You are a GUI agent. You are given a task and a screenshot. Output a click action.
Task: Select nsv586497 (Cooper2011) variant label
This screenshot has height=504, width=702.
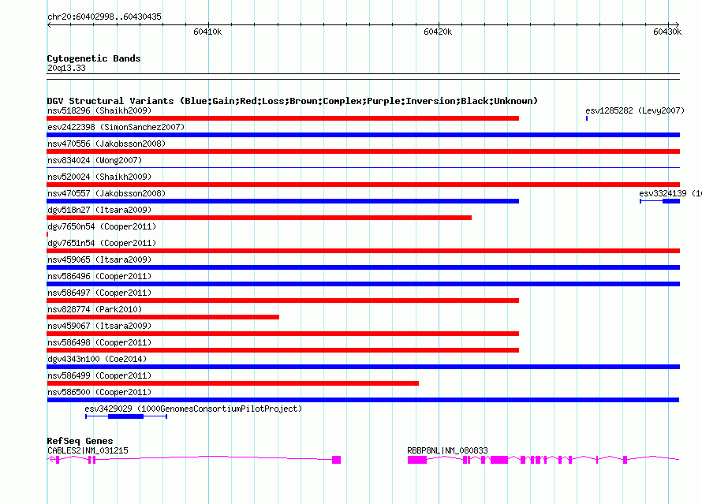pos(99,293)
